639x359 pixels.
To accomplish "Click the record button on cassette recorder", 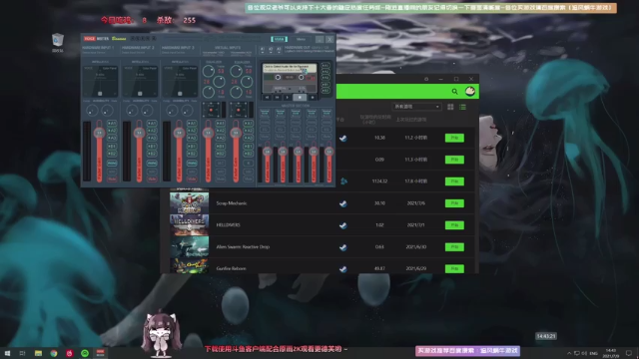I will pyautogui.click(x=313, y=98).
